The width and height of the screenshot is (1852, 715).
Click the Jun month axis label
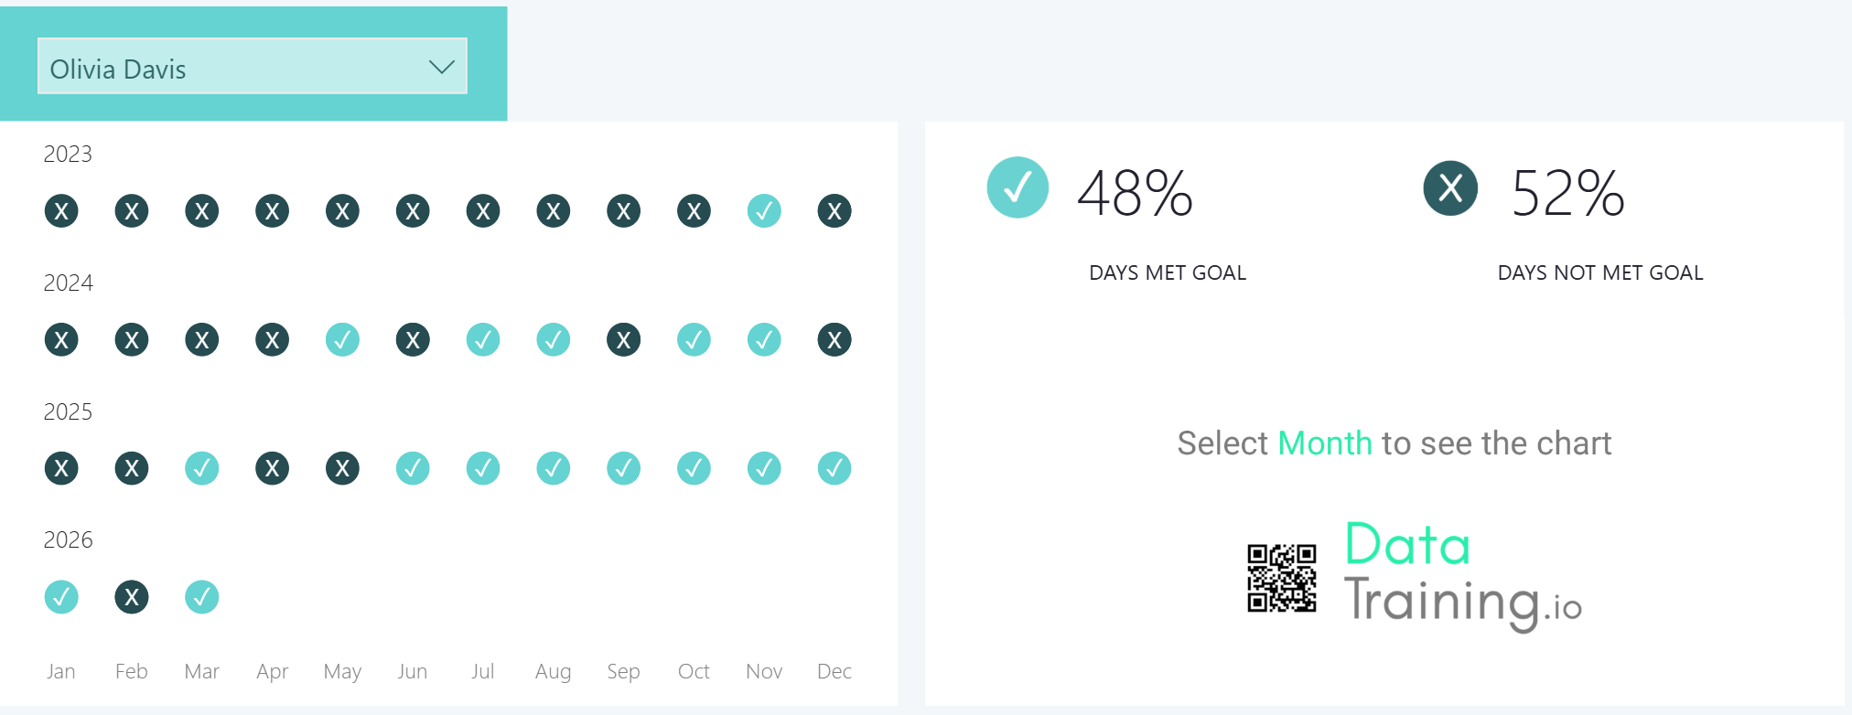coord(413,672)
